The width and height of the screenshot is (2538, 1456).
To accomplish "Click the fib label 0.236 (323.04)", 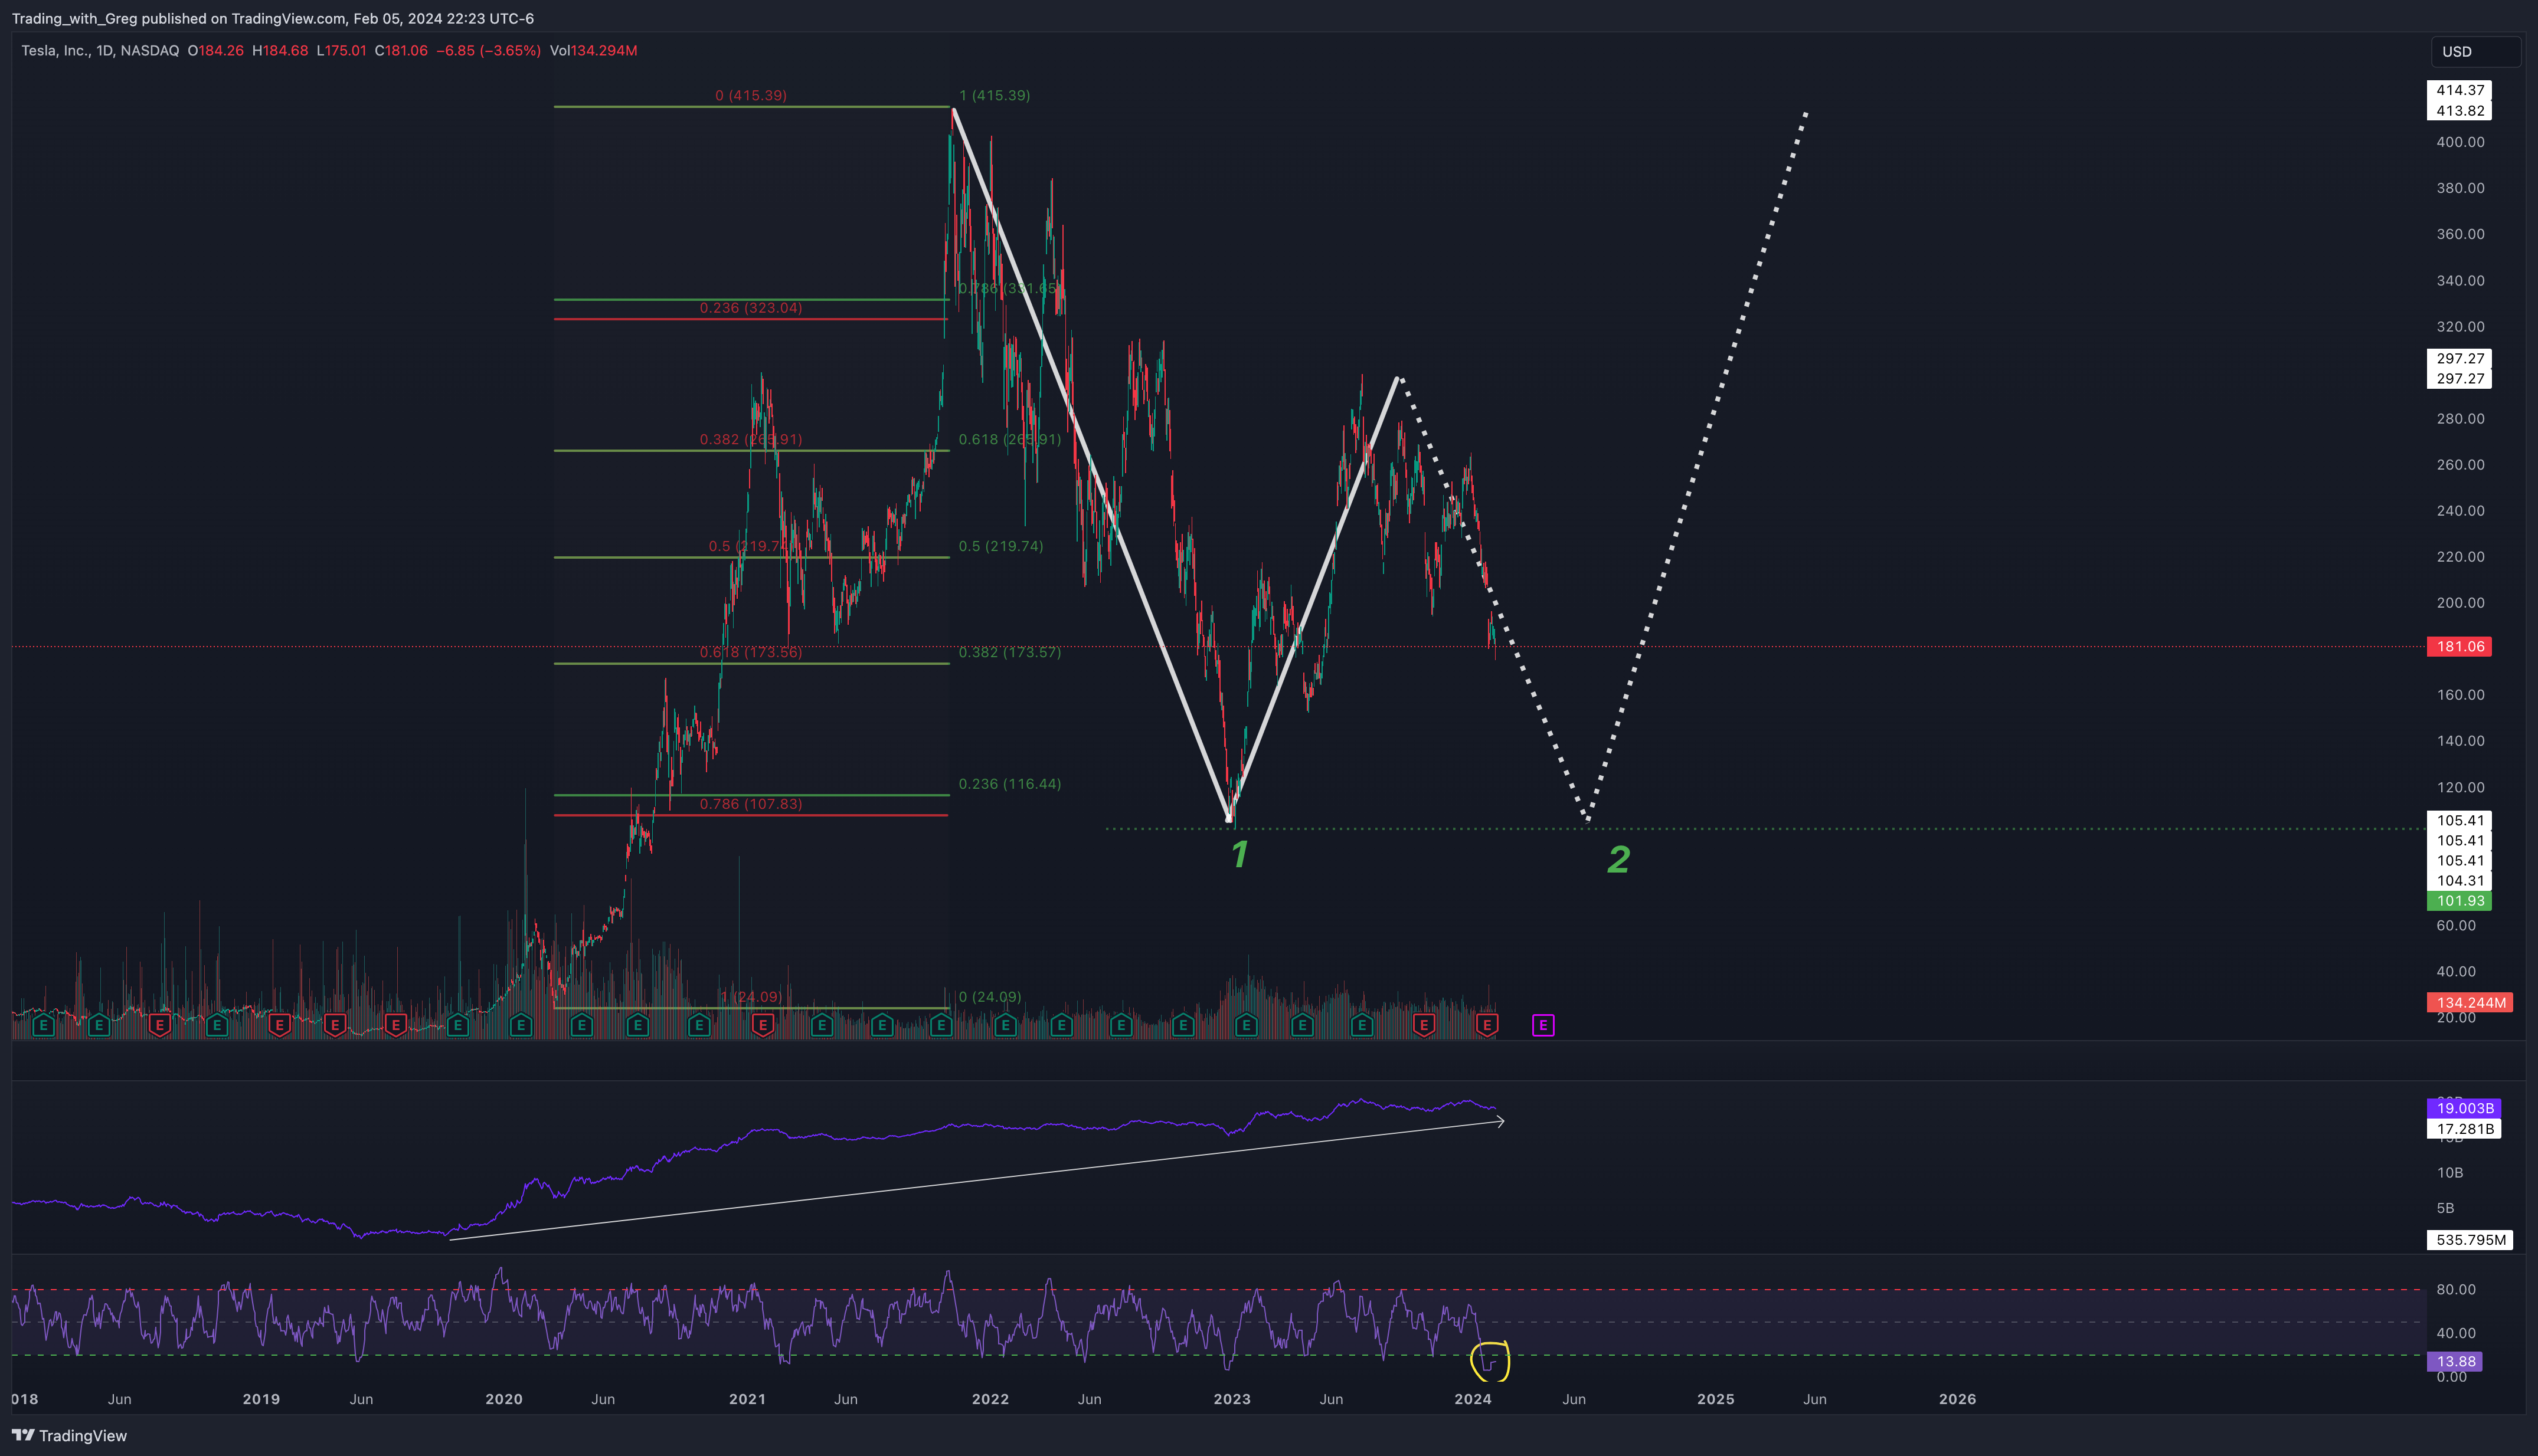I will coord(750,308).
